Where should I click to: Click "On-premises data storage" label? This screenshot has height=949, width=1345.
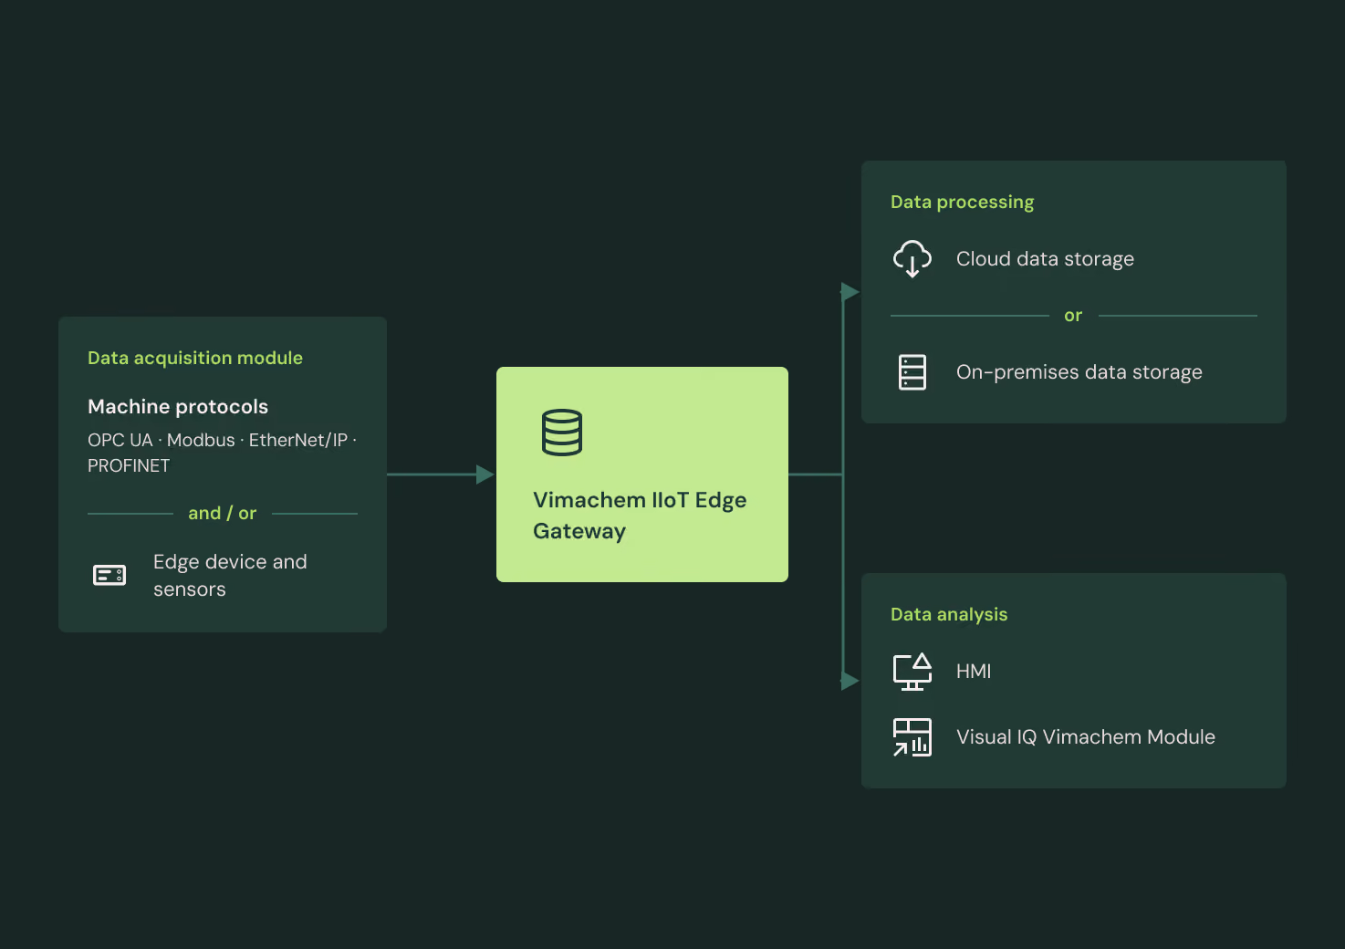[x=1079, y=372]
